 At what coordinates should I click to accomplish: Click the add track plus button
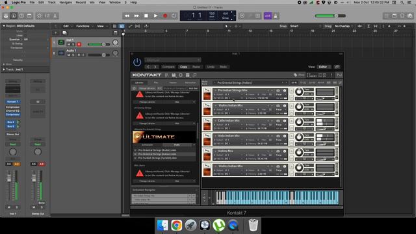(x=56, y=33)
